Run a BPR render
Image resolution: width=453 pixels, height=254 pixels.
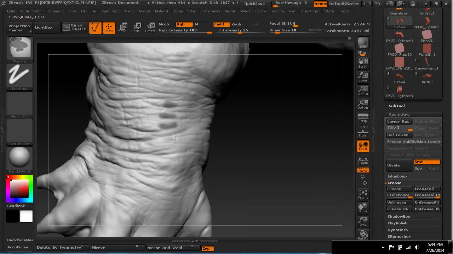pos(363,43)
